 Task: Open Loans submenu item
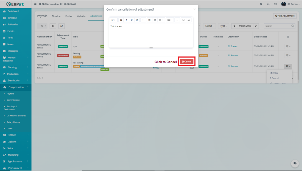click(9, 128)
